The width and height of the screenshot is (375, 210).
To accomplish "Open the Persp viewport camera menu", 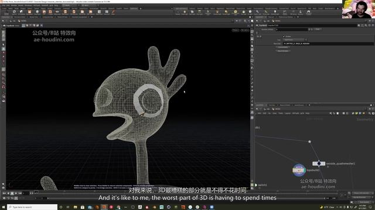I will (236, 30).
